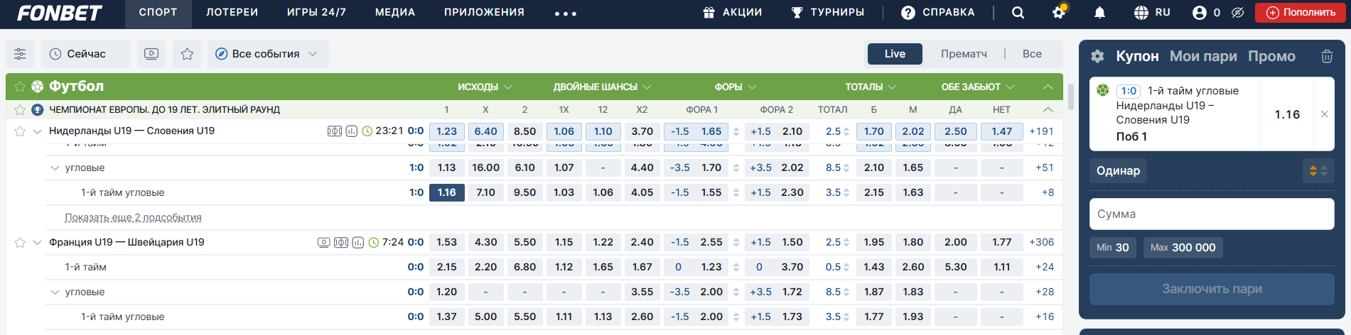Click the coupon settings gear icon

1098,56
